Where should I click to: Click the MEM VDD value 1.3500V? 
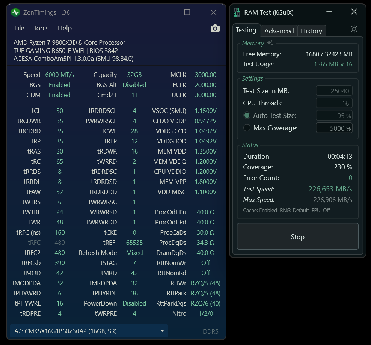[206, 151]
